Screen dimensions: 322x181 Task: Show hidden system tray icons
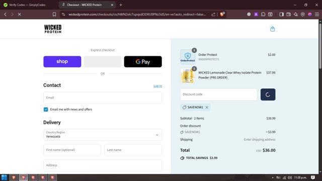coord(273,177)
